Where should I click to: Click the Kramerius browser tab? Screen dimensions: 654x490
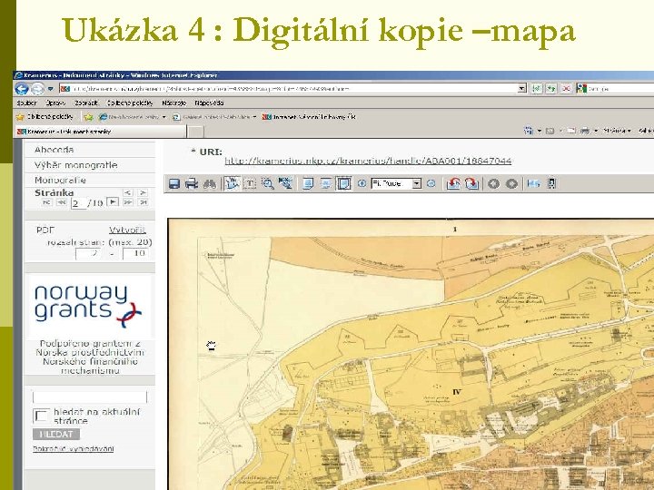click(x=101, y=132)
